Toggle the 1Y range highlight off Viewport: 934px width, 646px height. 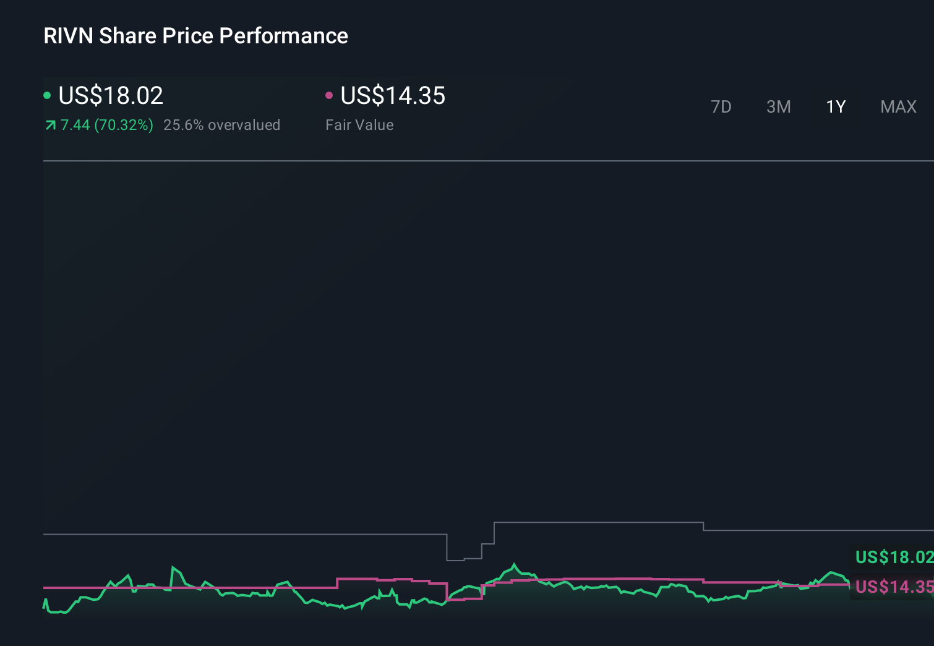pyautogui.click(x=836, y=106)
